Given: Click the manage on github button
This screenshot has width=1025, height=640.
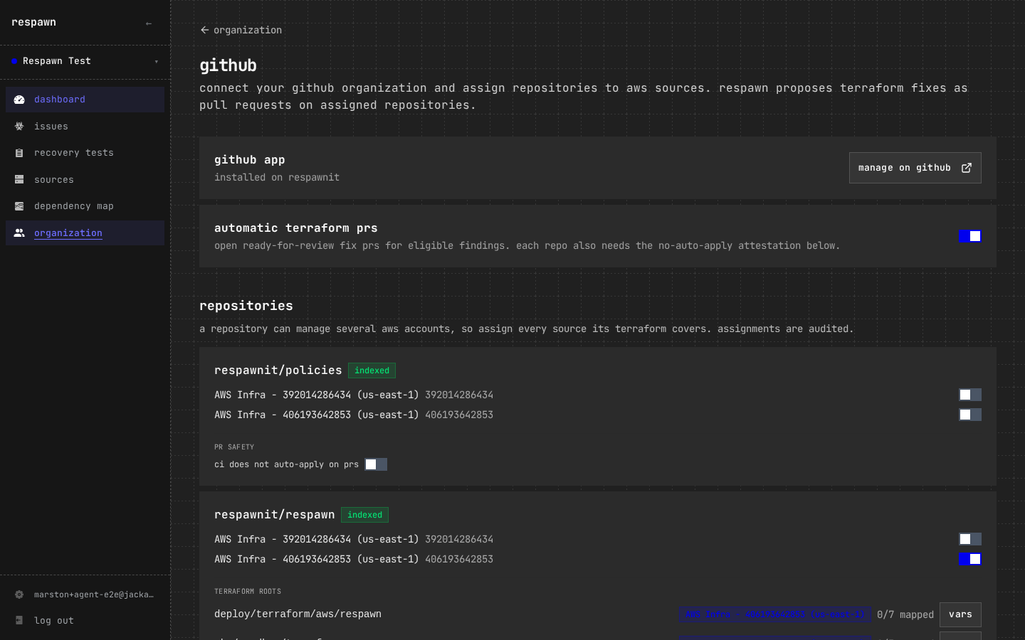Looking at the screenshot, I should click(x=915, y=168).
